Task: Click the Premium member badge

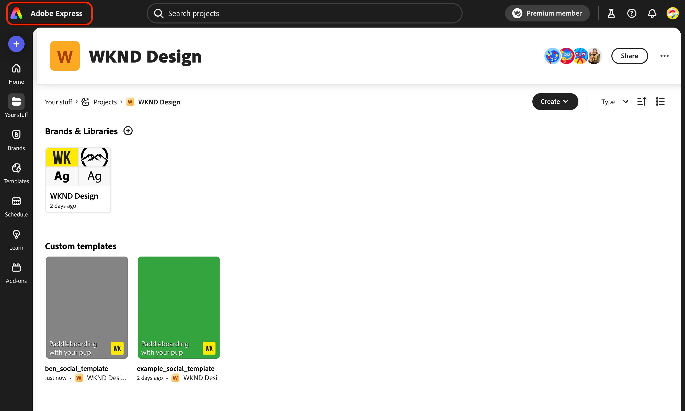Action: coord(547,13)
